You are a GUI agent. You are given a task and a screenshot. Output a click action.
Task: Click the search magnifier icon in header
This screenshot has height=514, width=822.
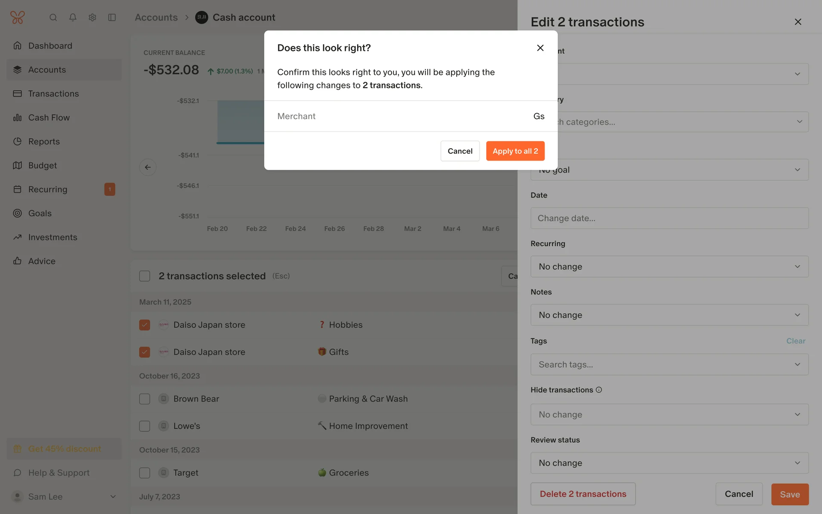click(x=53, y=18)
